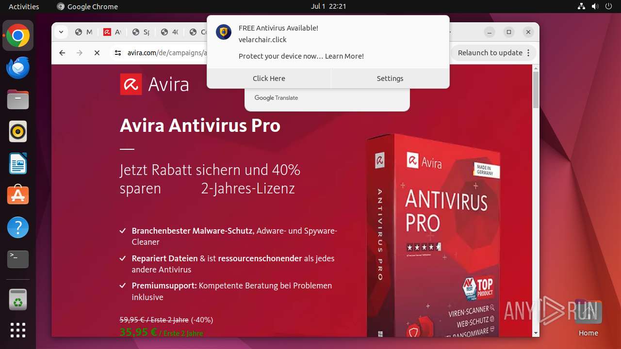Stop loading the page

(x=97, y=53)
